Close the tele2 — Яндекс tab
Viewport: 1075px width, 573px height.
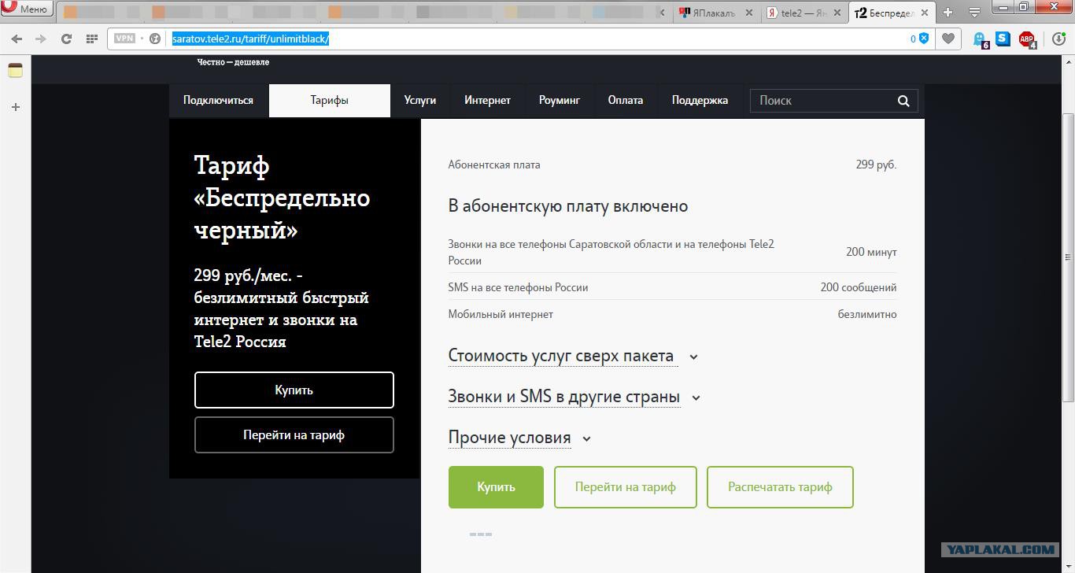[838, 13]
